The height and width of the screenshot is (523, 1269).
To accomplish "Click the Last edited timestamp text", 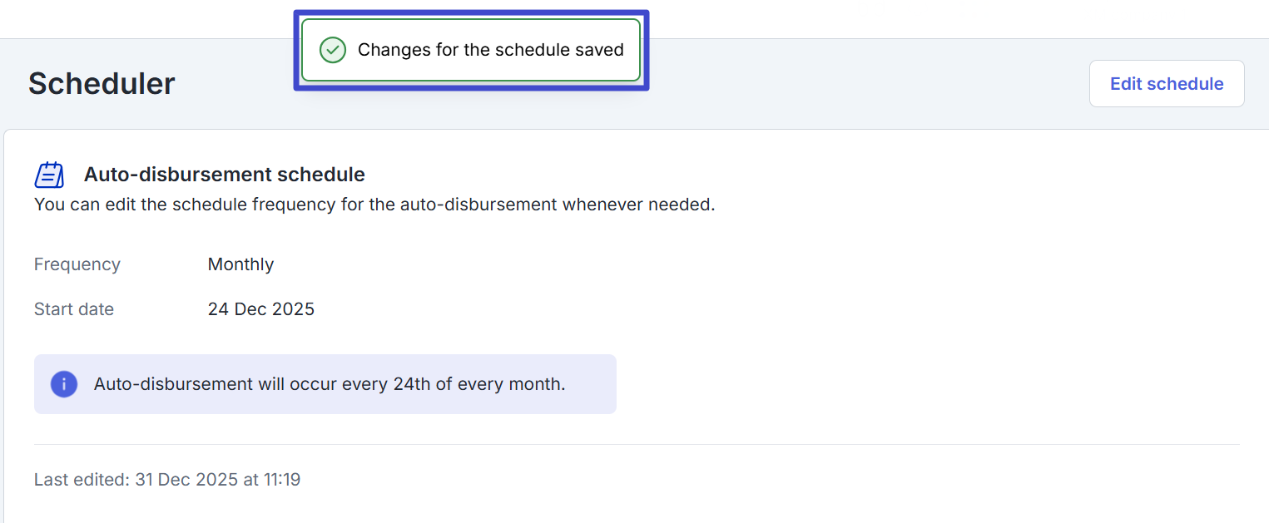I will click(x=167, y=480).
